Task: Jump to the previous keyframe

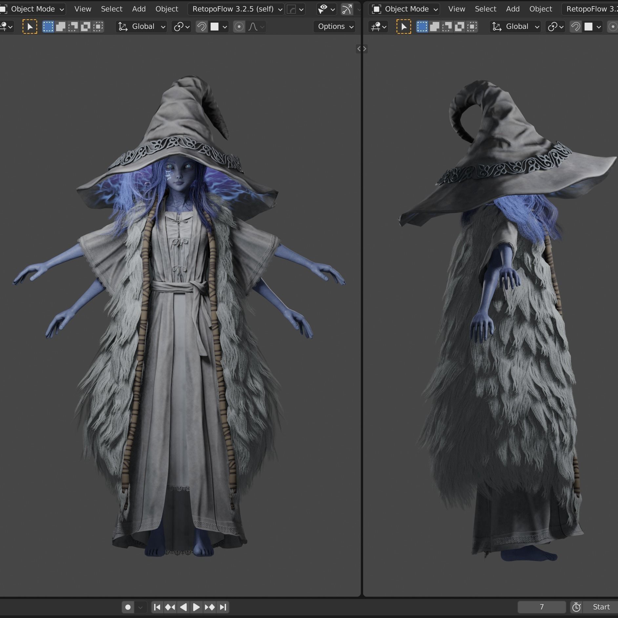Action: tap(170, 607)
